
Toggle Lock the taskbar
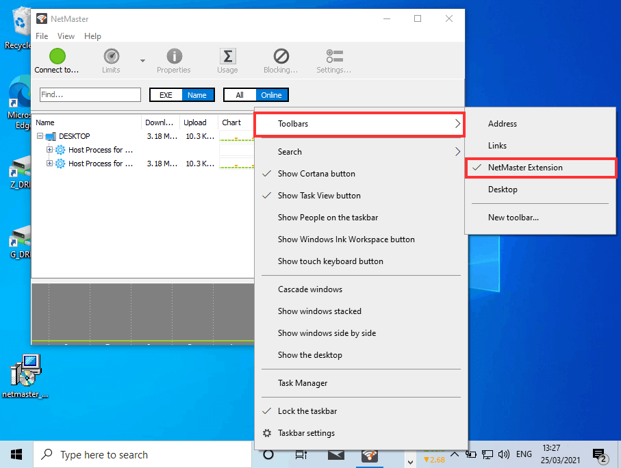click(361, 411)
